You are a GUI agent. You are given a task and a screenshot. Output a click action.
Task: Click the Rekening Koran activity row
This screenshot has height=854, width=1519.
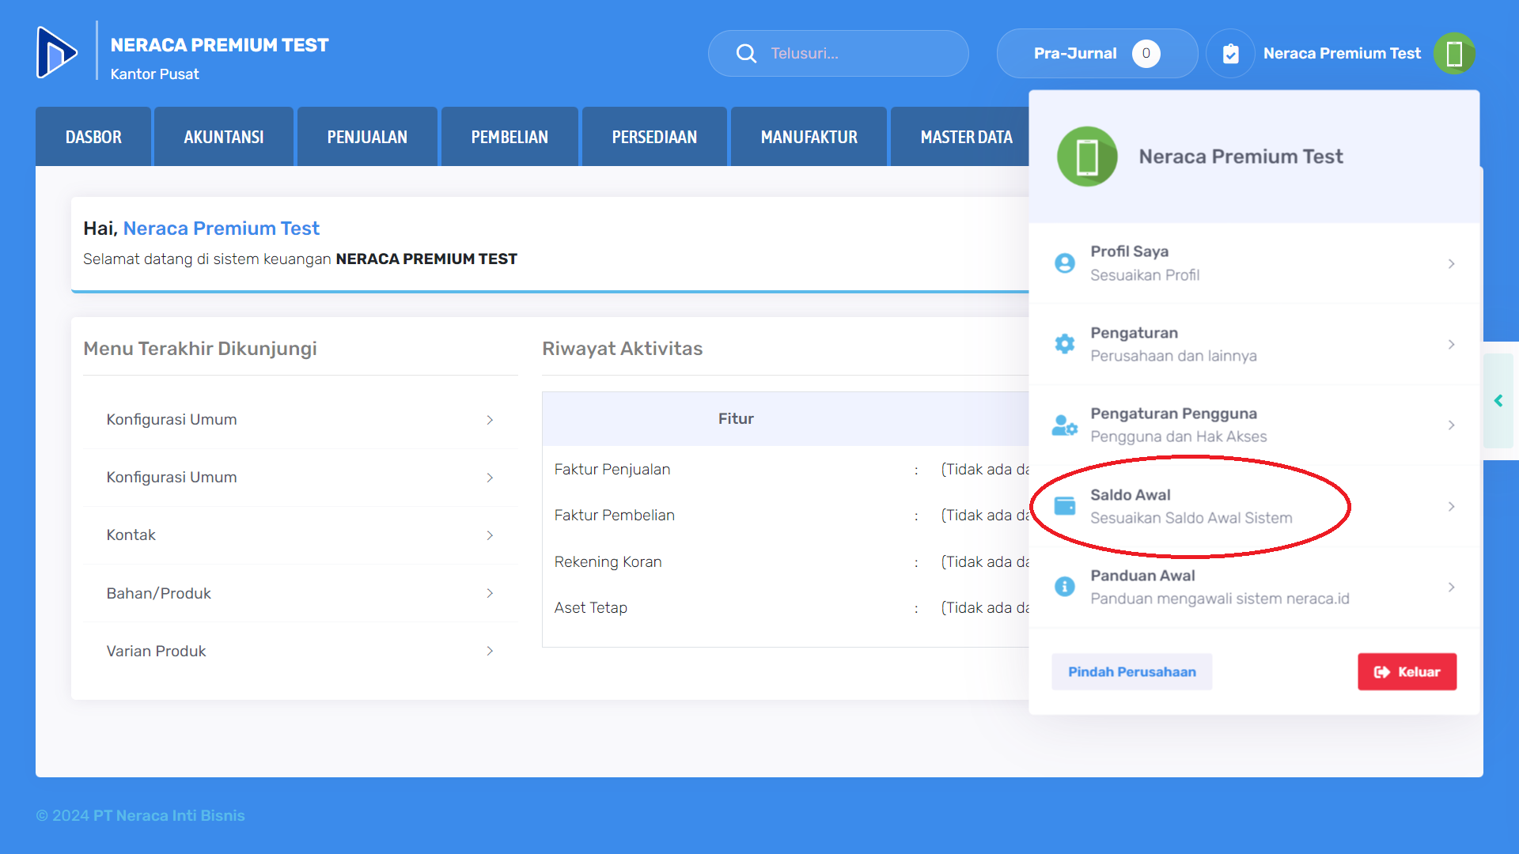pyautogui.click(x=786, y=561)
